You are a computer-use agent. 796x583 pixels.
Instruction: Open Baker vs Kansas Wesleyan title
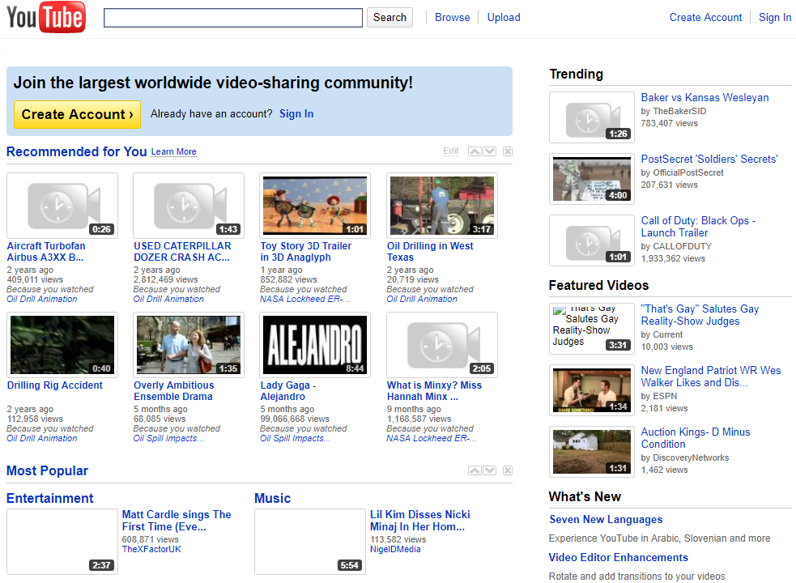(x=704, y=97)
